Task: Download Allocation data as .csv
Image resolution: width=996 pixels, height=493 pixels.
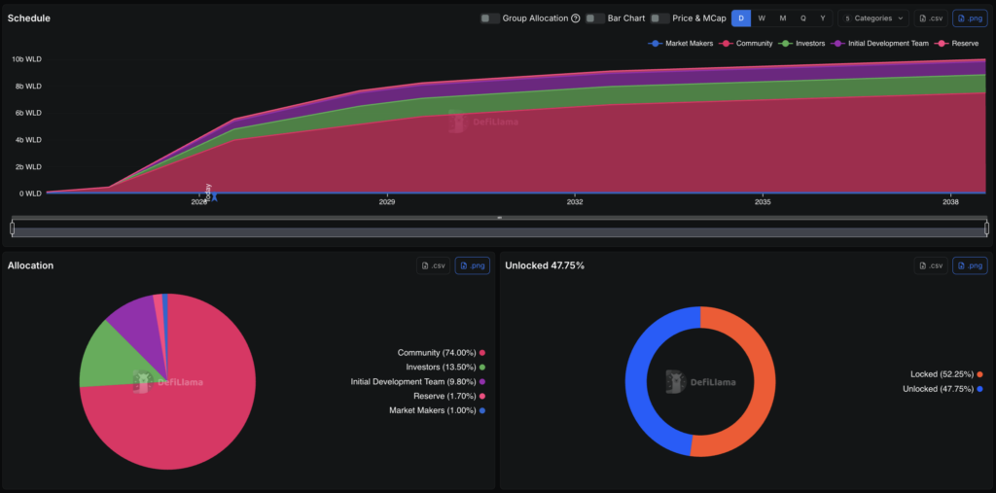Action: tap(433, 265)
